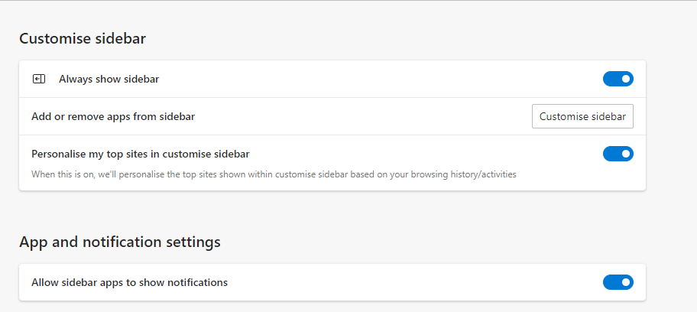Screen dimensions: 697x312
Task: Click the white knob of the notifications switch
Action: [626, 282]
